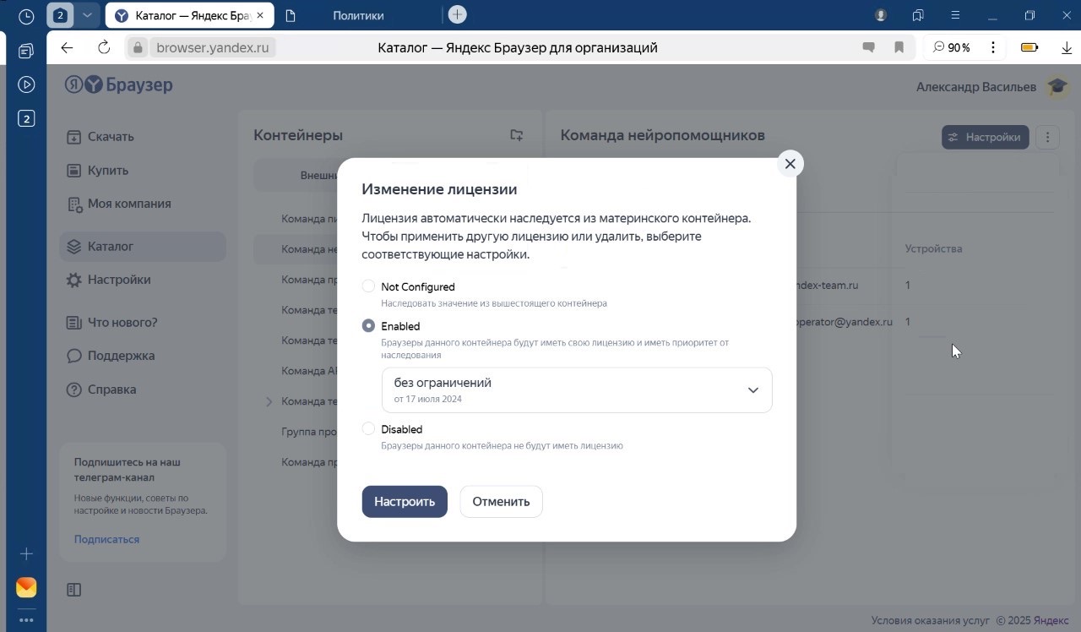Open a new tab with plus button
Image resolution: width=1081 pixels, height=632 pixels.
pos(457,14)
